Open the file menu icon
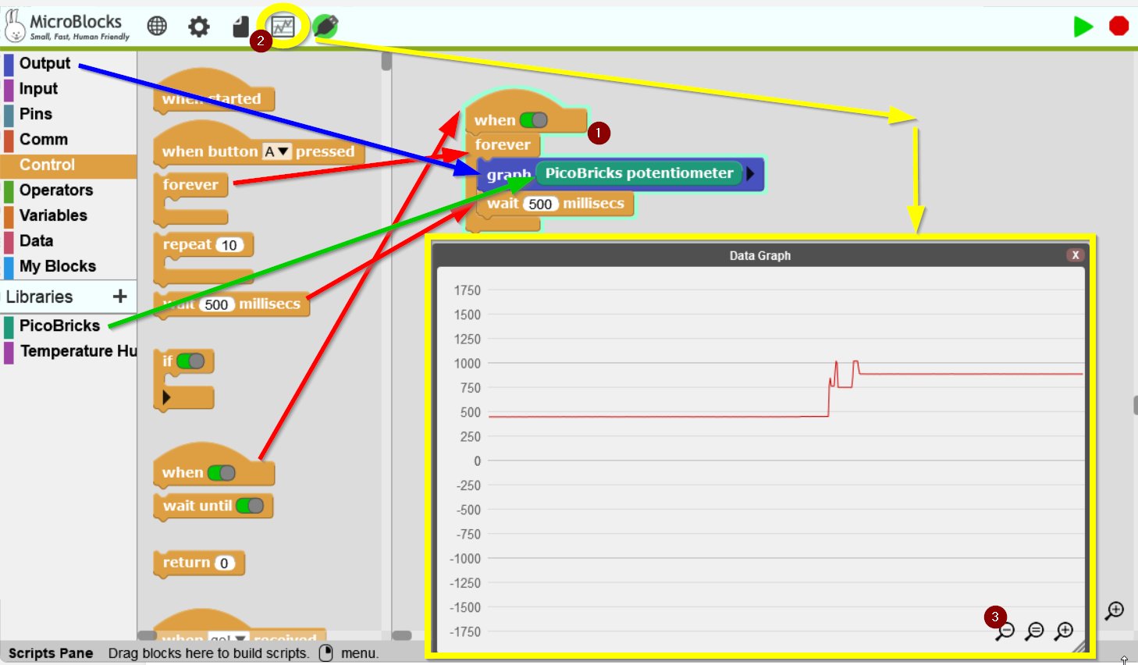Viewport: 1138px width, 665px height. [x=240, y=27]
